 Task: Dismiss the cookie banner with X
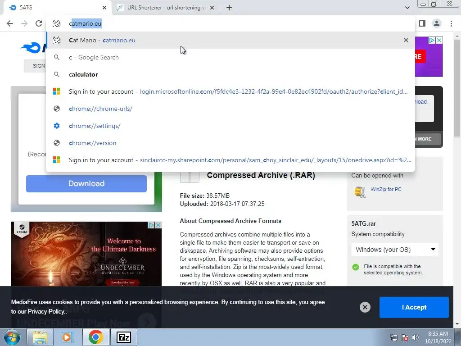[x=365, y=307]
